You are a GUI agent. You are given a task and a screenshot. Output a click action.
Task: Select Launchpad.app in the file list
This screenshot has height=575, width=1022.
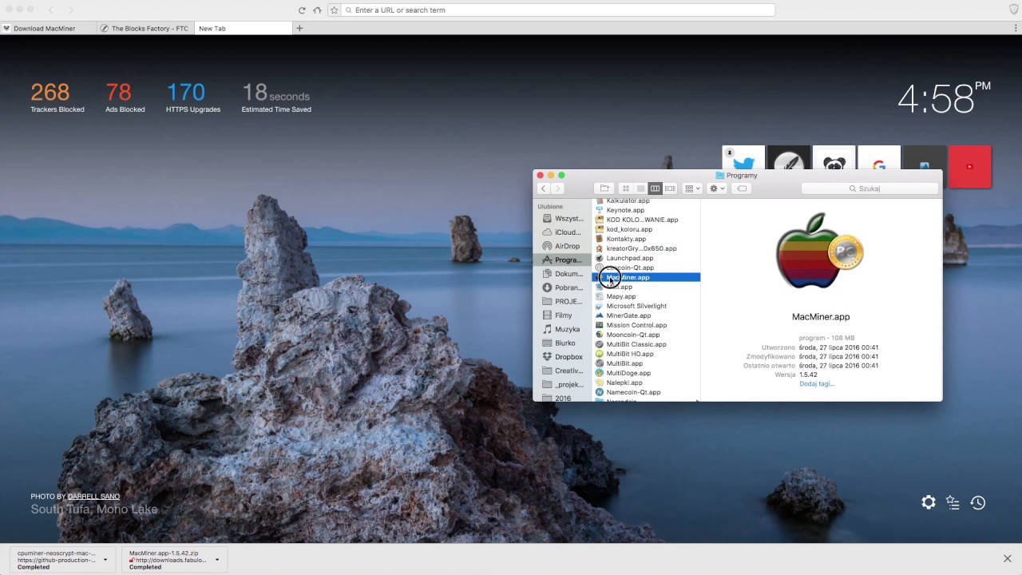point(646,258)
